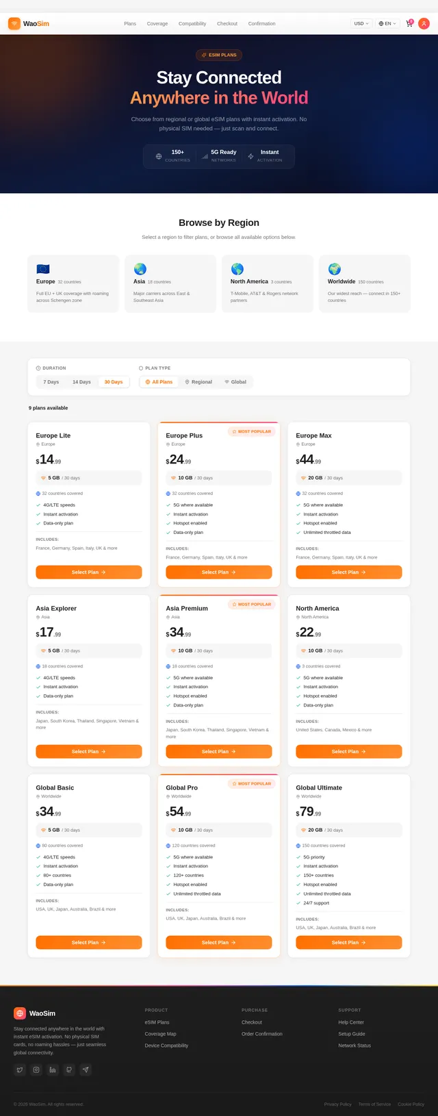The height and width of the screenshot is (1116, 438).
Task: Click the Most Popular badge on Asia Premium
Action: point(251,605)
